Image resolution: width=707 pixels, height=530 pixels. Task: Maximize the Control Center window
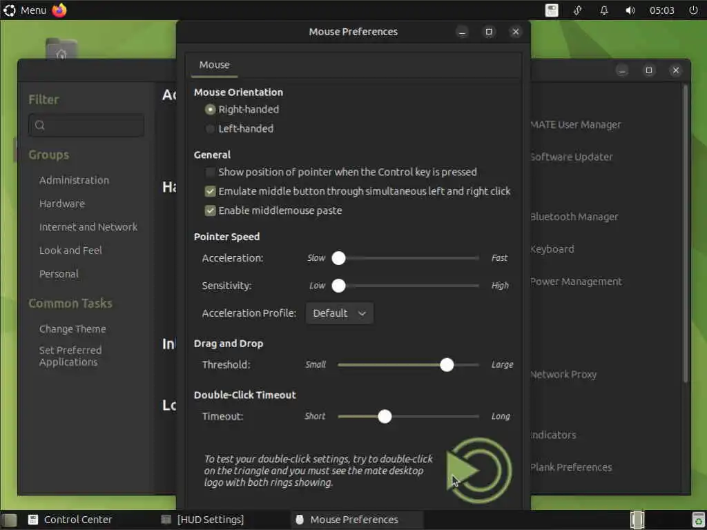pos(649,70)
